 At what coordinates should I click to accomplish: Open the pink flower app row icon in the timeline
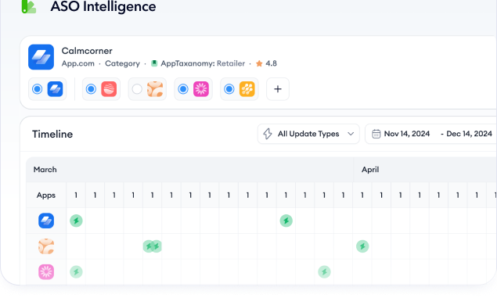click(x=46, y=272)
